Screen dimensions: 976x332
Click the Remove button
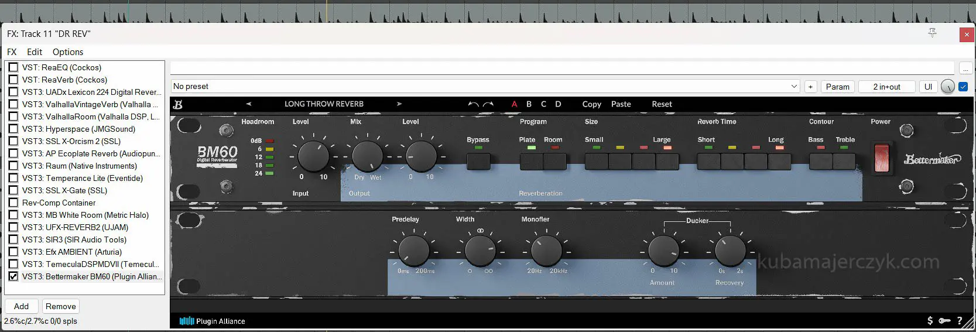click(61, 306)
